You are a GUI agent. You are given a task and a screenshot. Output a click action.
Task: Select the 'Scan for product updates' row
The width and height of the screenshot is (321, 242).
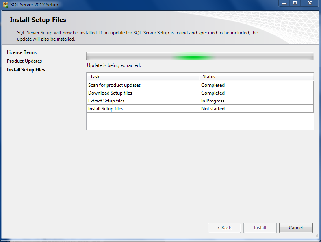(x=200, y=85)
